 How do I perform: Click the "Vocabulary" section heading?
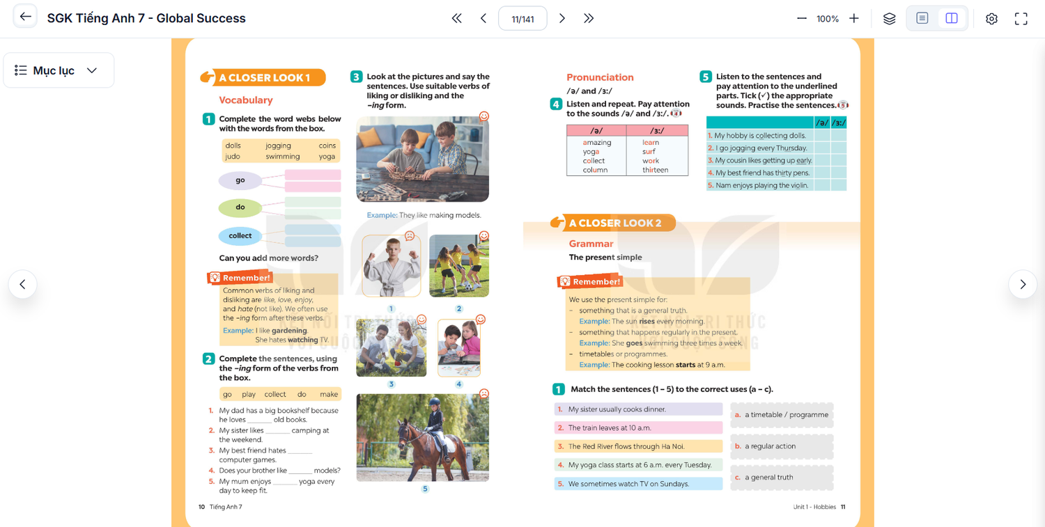pyautogui.click(x=246, y=100)
